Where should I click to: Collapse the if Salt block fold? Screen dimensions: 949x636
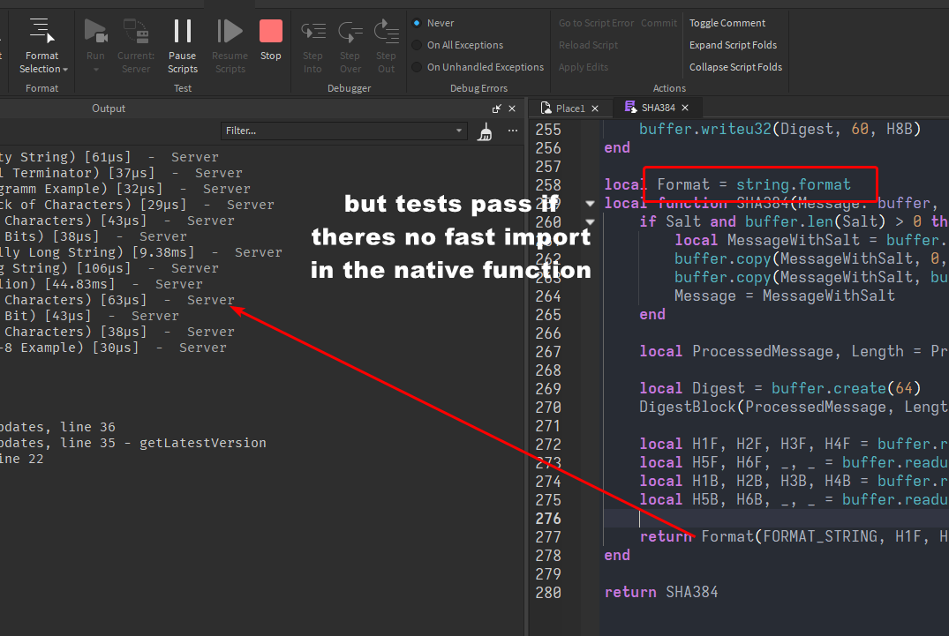click(x=590, y=222)
